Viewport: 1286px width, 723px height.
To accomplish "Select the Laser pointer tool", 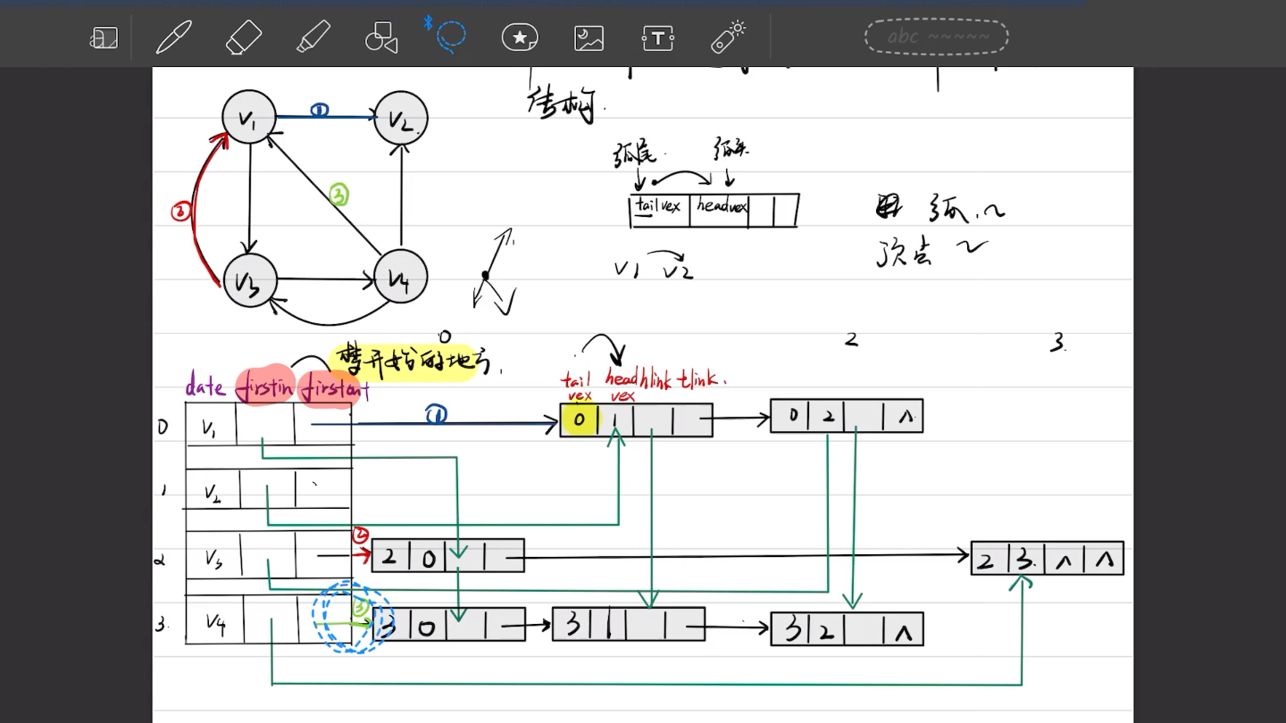I will [728, 37].
